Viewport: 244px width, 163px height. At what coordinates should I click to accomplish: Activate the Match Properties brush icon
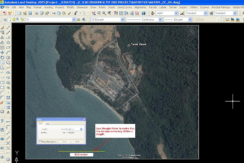point(69,13)
